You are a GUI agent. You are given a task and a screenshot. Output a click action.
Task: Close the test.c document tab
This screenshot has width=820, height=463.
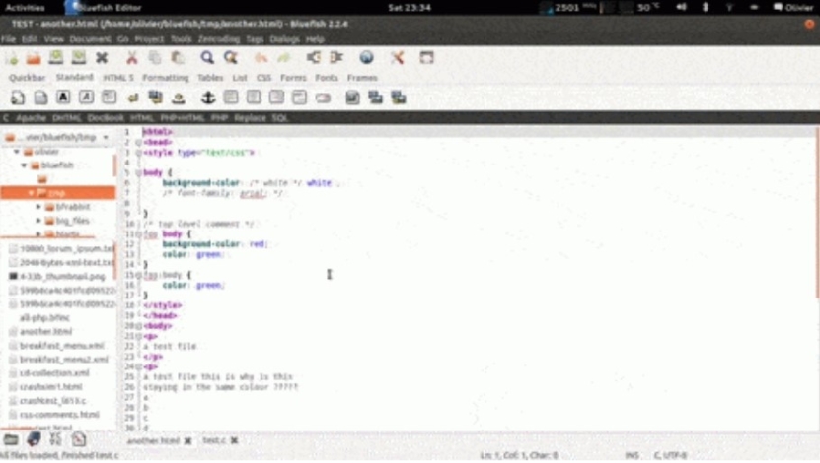pyautogui.click(x=234, y=441)
